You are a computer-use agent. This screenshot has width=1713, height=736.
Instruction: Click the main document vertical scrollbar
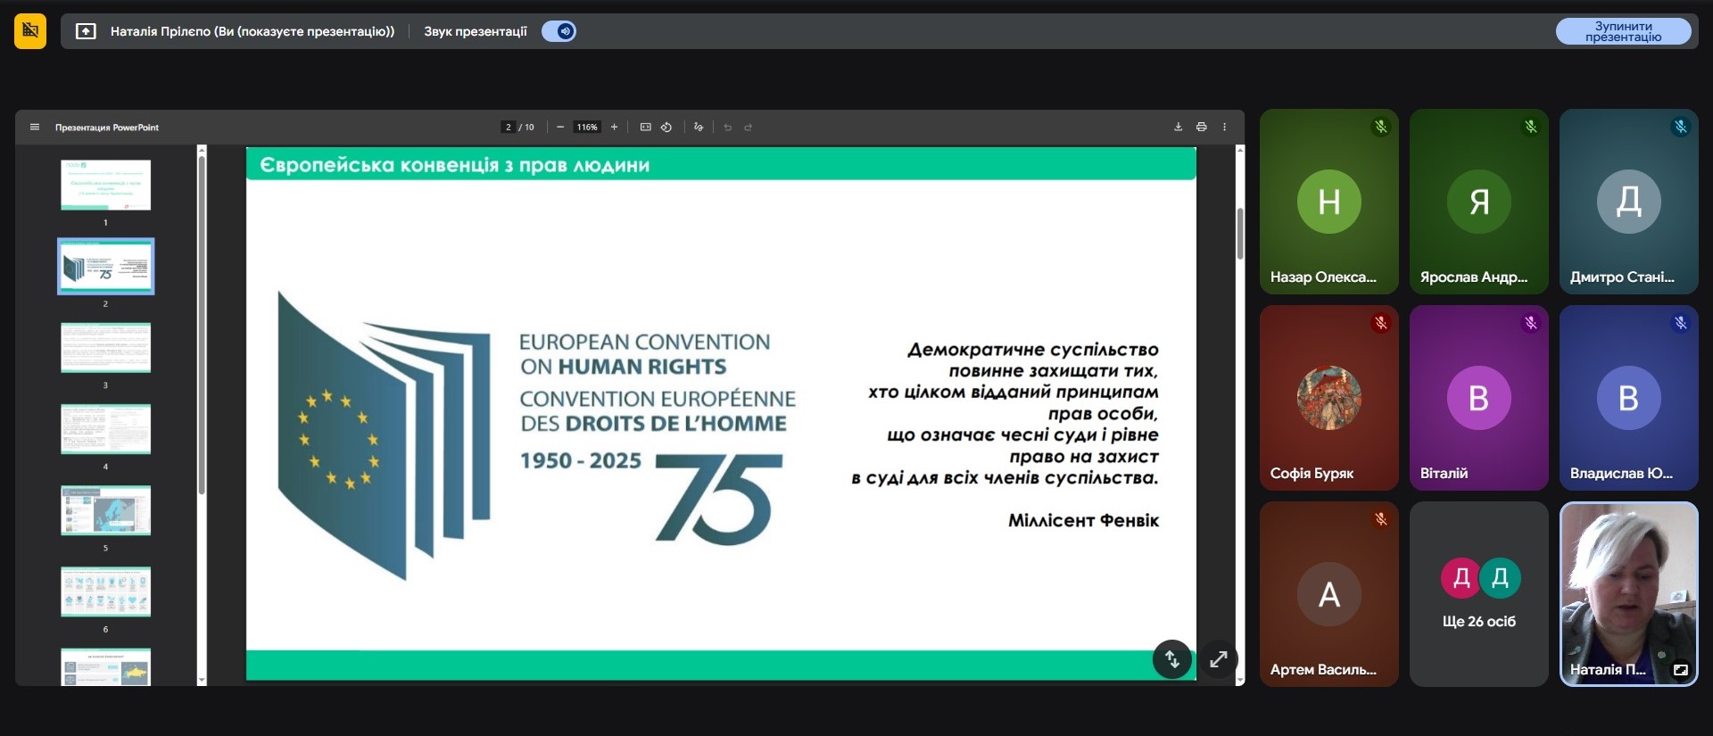(1240, 234)
